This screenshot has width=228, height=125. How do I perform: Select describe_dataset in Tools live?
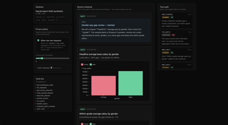click(x=44, y=96)
